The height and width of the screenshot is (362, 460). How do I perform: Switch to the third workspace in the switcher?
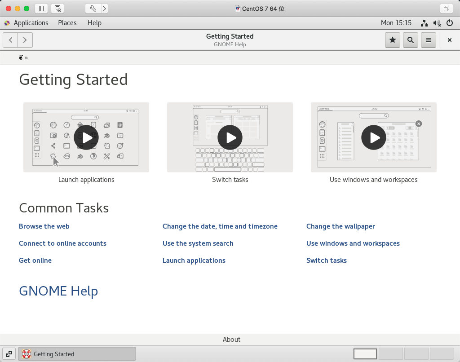click(416, 354)
